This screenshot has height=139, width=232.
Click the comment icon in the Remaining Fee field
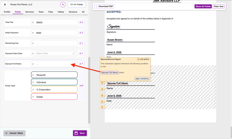pos(33,43)
